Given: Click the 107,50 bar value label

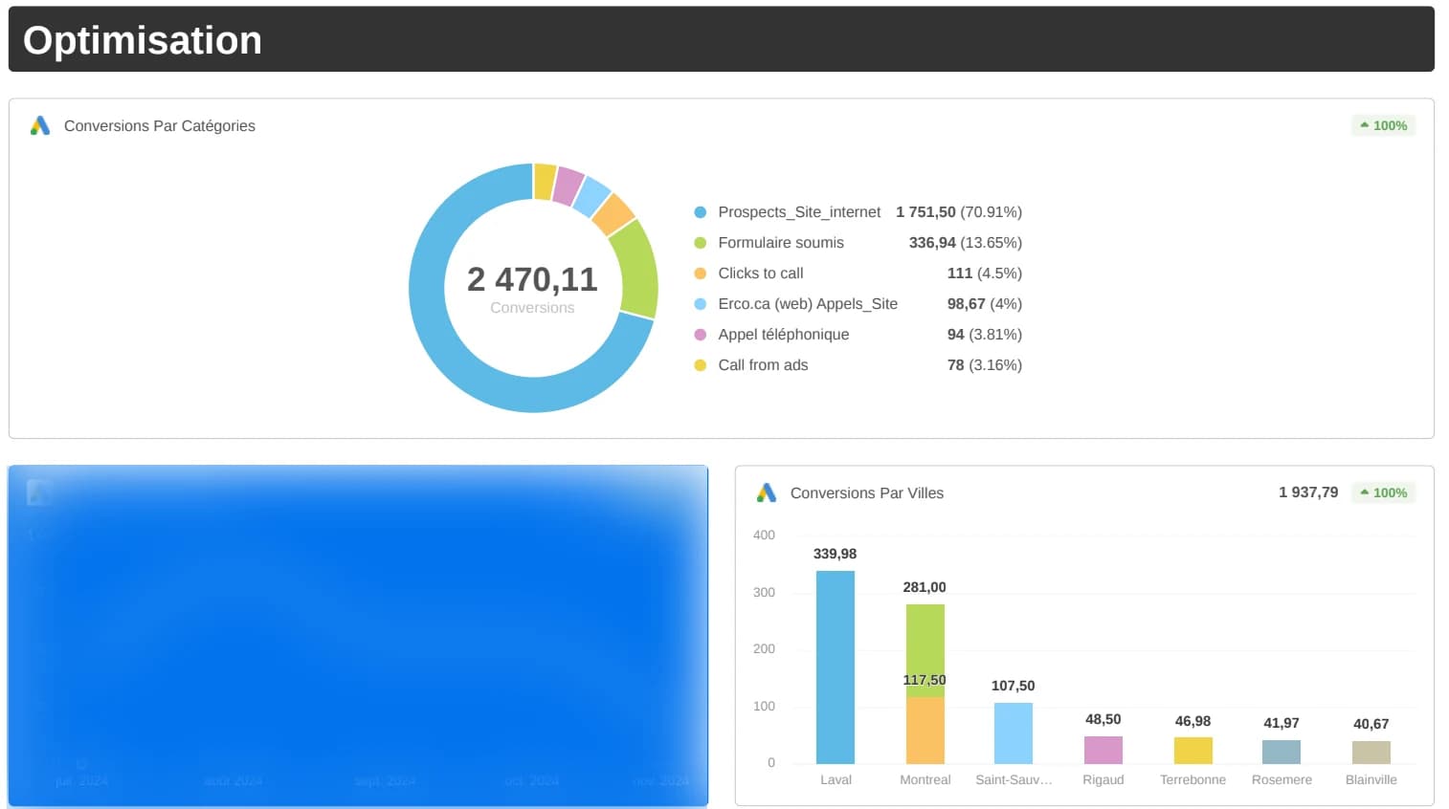Looking at the screenshot, I should tap(1014, 686).
